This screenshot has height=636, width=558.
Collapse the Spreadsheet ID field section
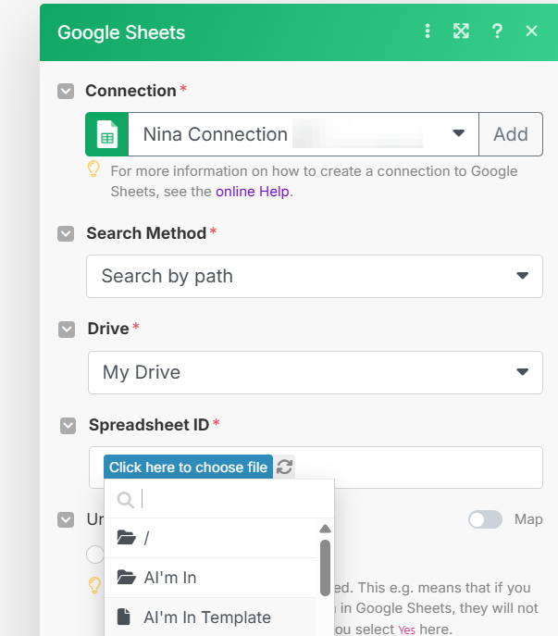(x=68, y=426)
